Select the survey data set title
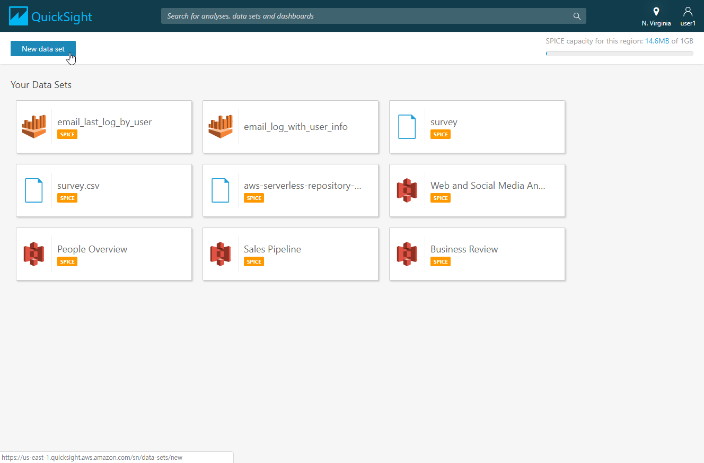 tap(444, 122)
